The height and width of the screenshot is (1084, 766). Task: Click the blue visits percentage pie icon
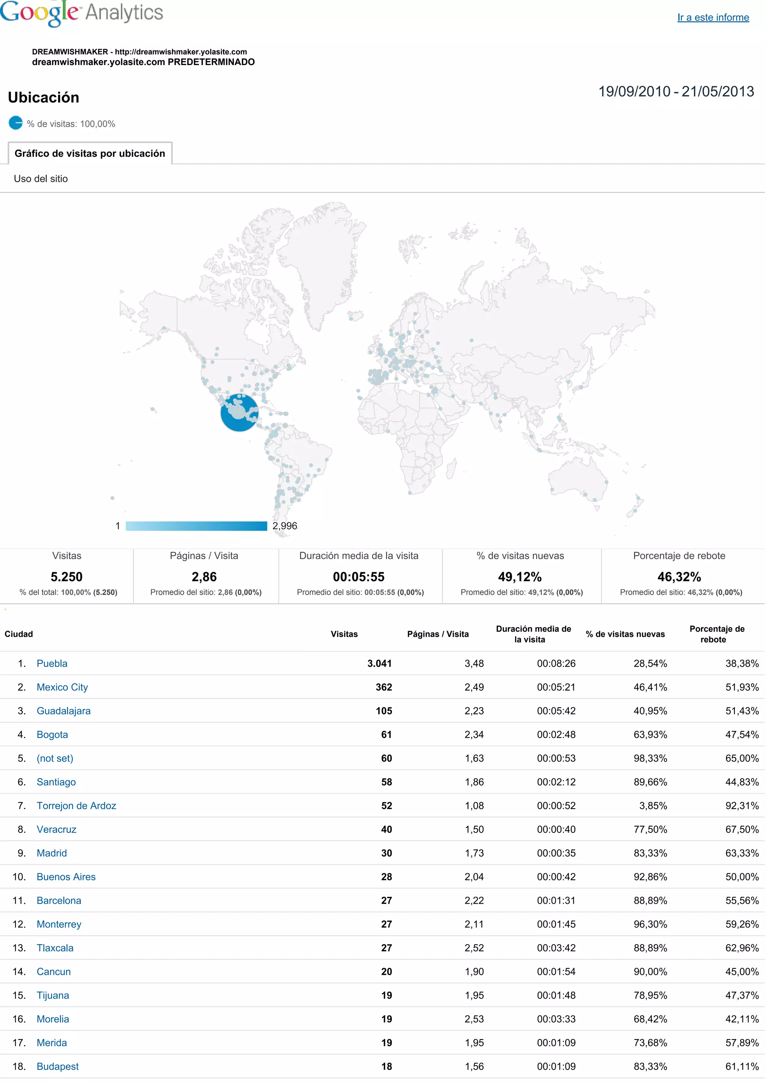tap(16, 123)
